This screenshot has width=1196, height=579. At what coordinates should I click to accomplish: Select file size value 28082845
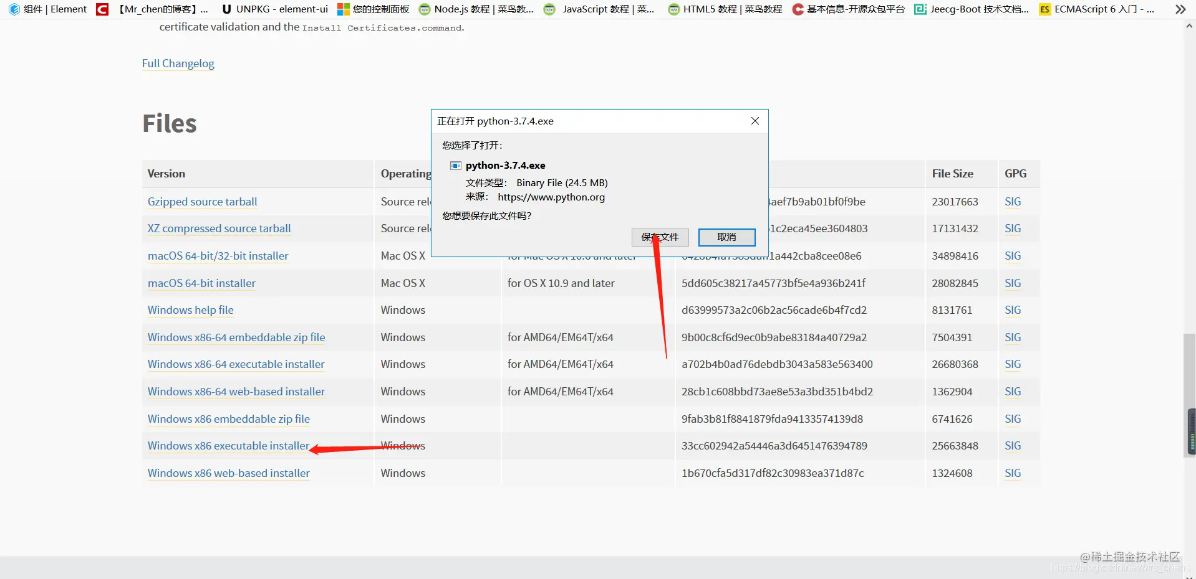(x=955, y=283)
